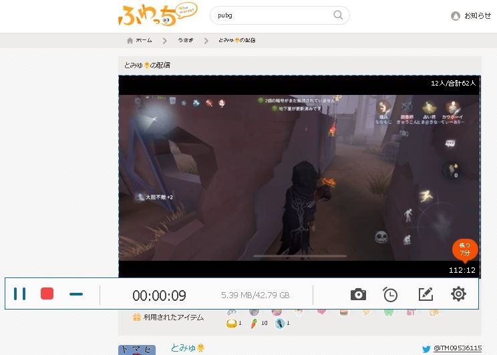Screen dimensions: 497x355
Task: Click the file size 5.39 MB/42.79 GB
Action: [255, 295]
